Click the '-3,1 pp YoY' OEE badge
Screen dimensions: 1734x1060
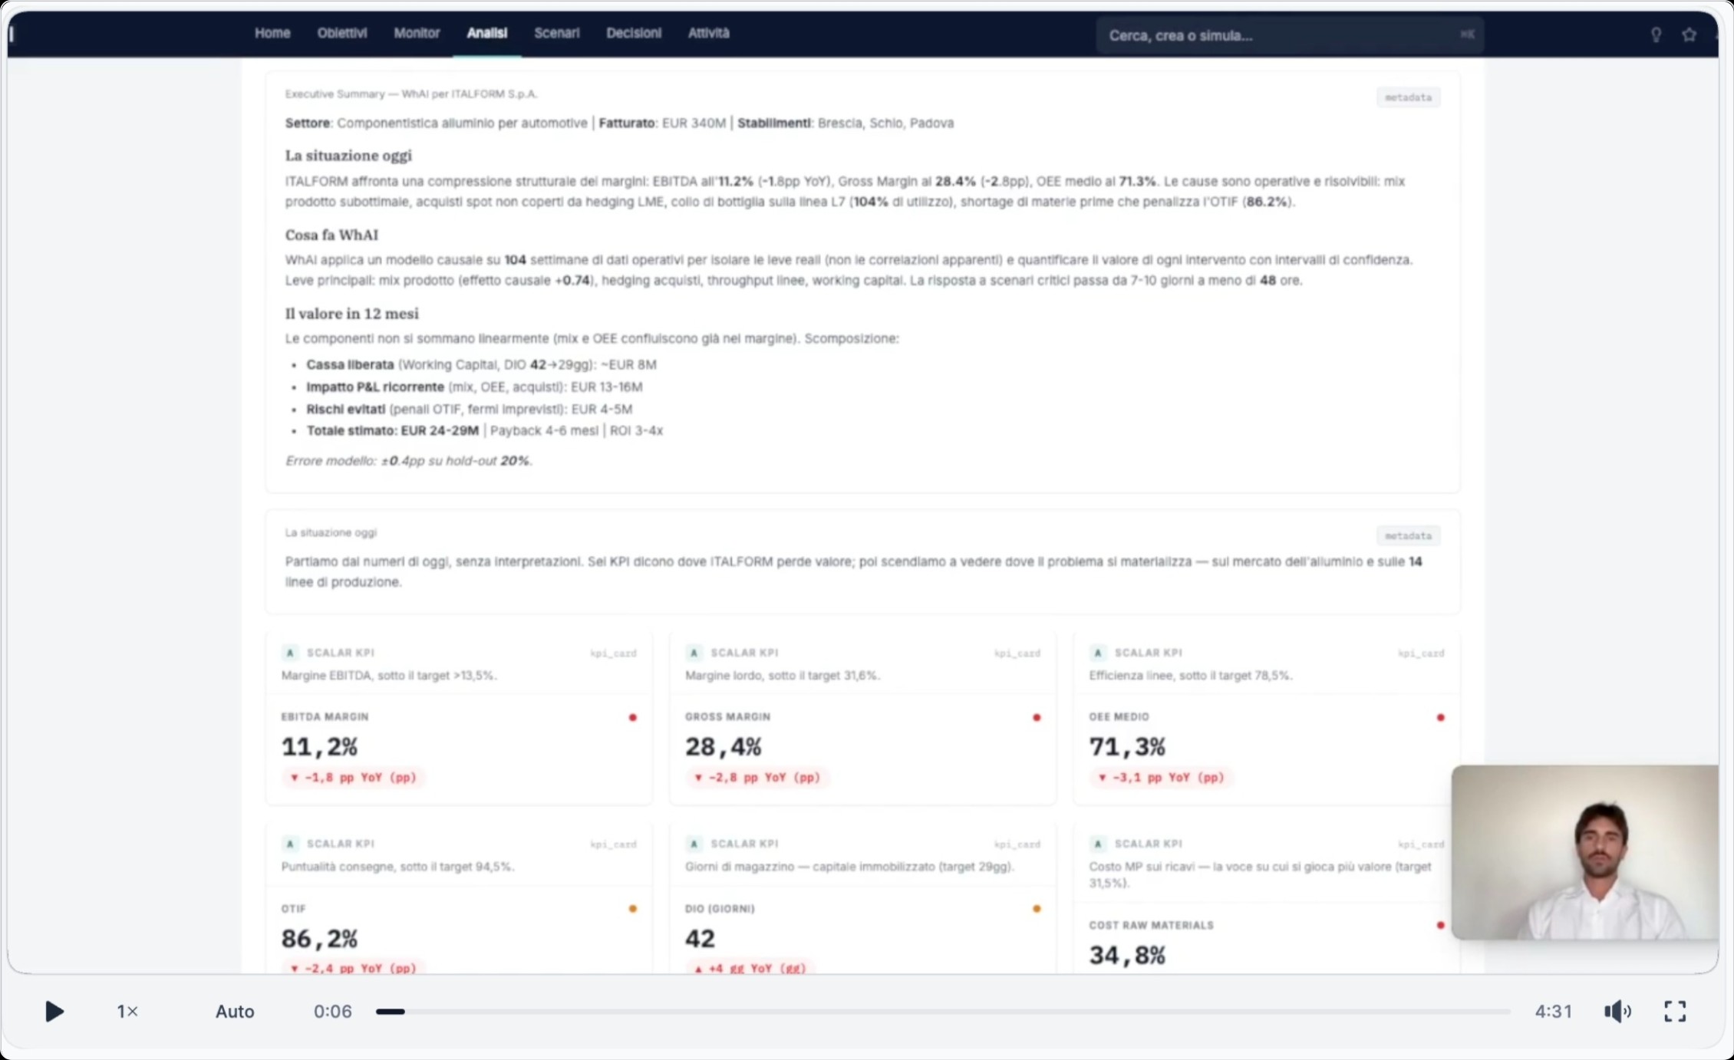tap(1162, 778)
